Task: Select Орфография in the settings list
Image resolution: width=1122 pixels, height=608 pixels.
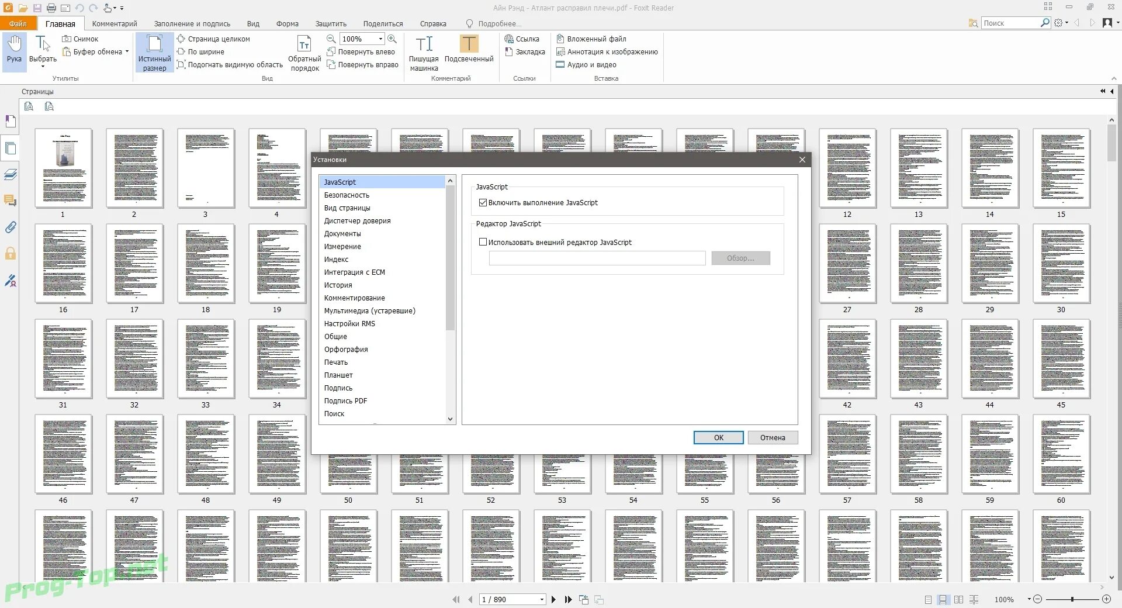Action: [382, 349]
